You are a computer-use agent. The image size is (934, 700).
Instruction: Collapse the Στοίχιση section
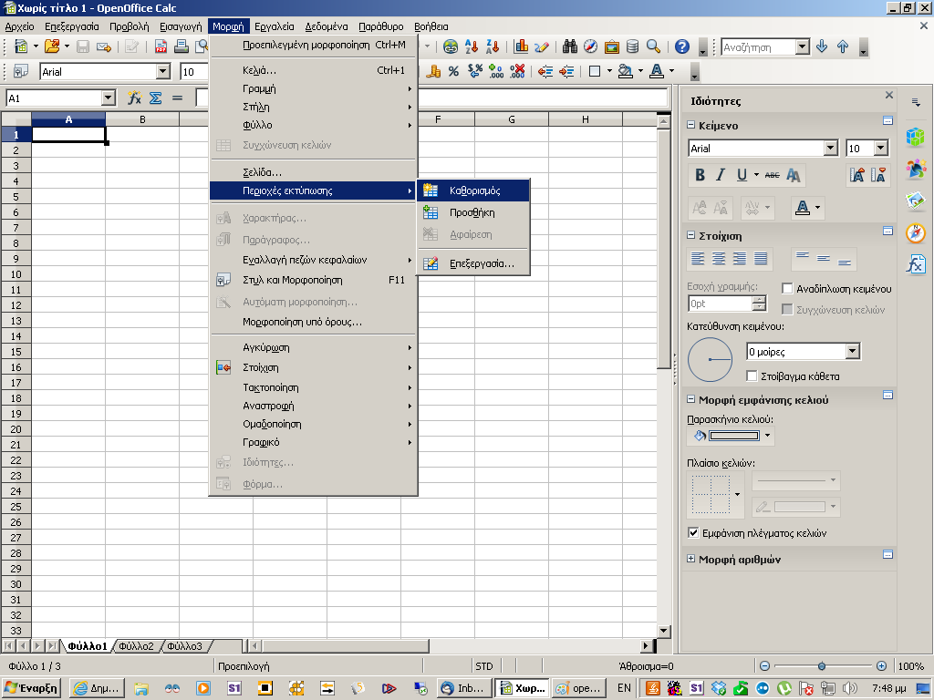coord(691,235)
